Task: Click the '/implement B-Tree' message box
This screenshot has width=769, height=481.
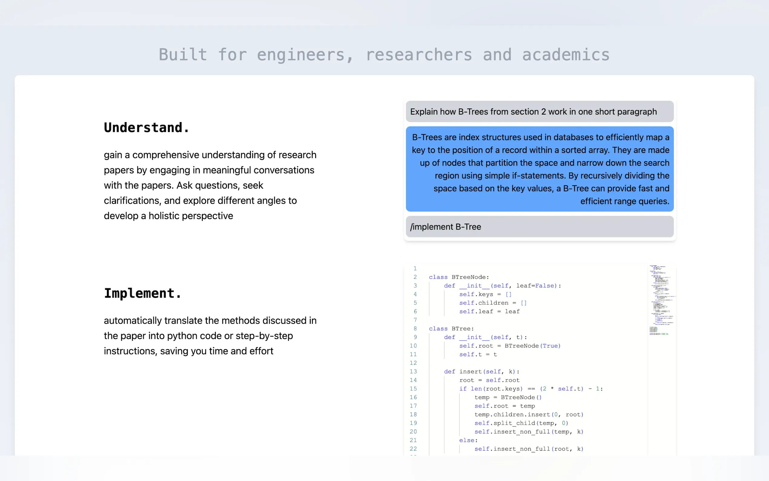Action: coord(539,227)
